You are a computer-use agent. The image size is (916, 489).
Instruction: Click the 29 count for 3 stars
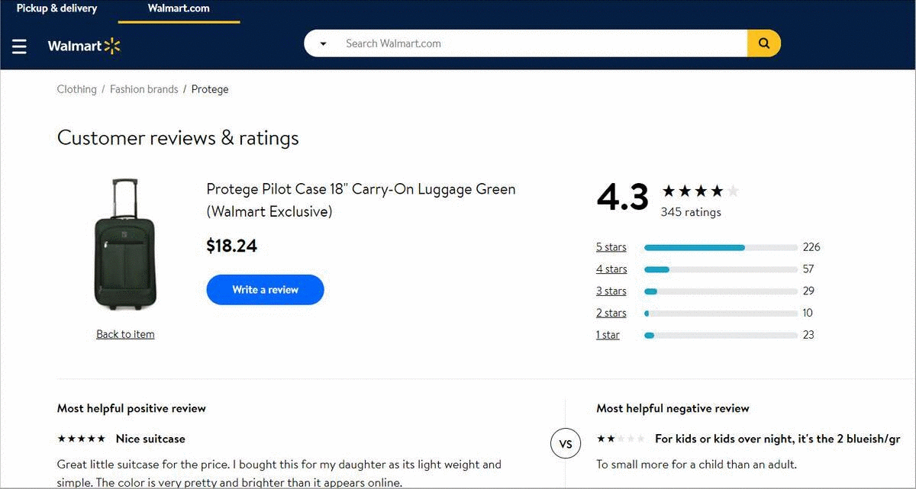coord(808,291)
